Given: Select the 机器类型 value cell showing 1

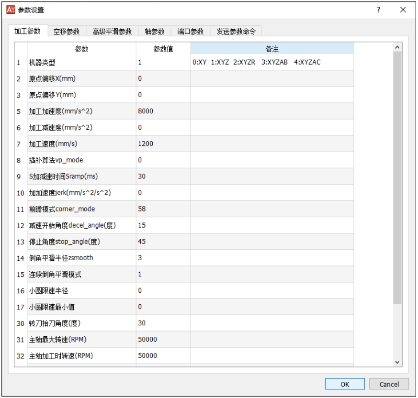Looking at the screenshot, I should point(163,62).
